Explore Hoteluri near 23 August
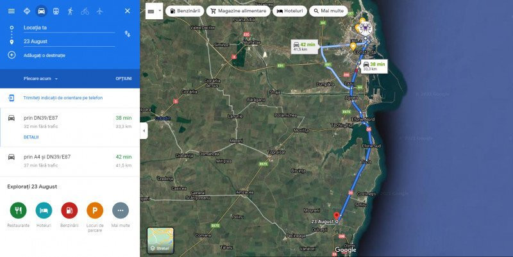513x257 pixels. coord(44,210)
